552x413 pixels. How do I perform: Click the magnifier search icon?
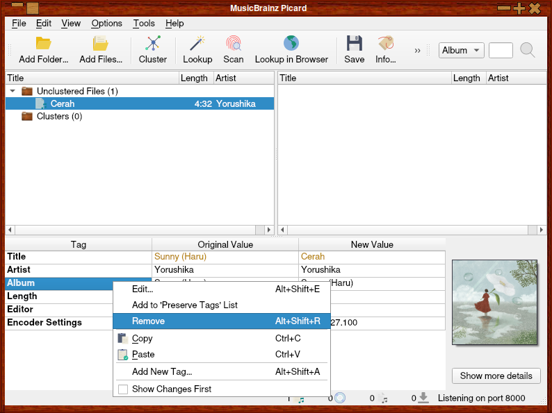click(528, 50)
